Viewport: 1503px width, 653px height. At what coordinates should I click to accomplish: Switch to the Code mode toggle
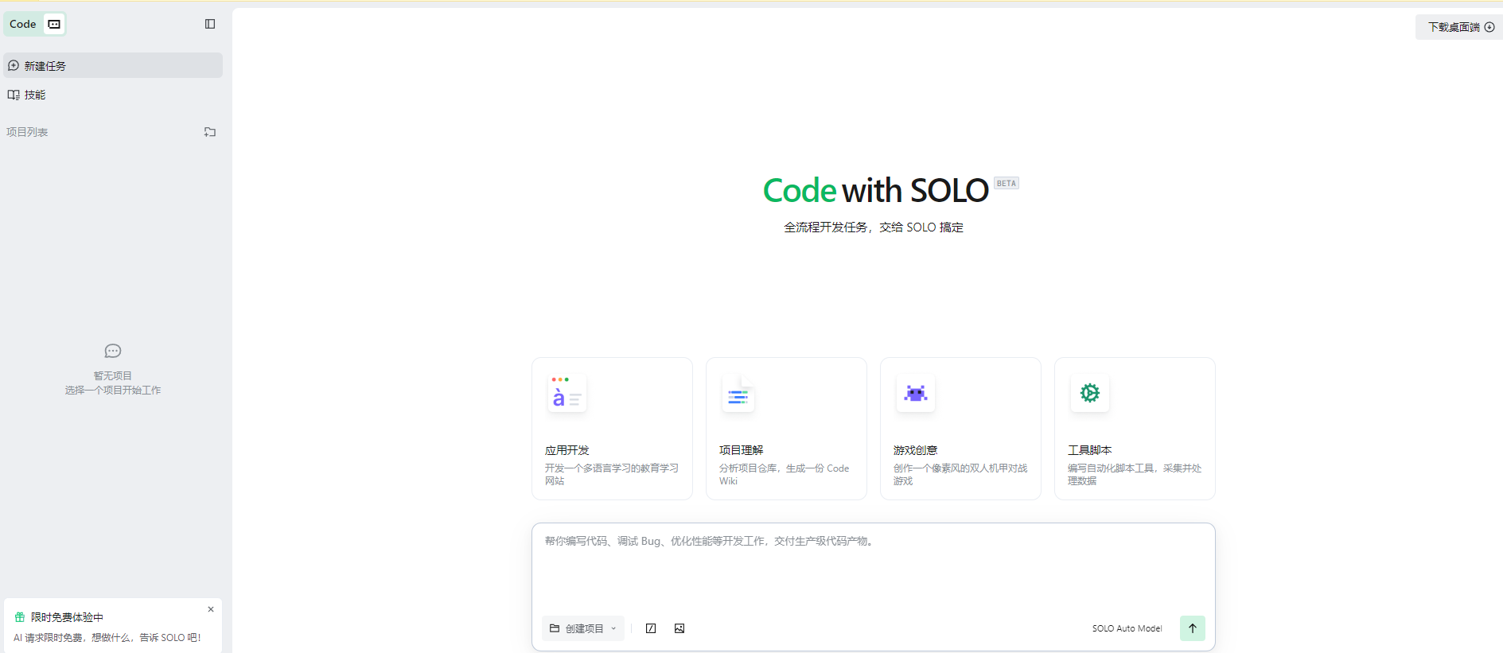click(23, 24)
